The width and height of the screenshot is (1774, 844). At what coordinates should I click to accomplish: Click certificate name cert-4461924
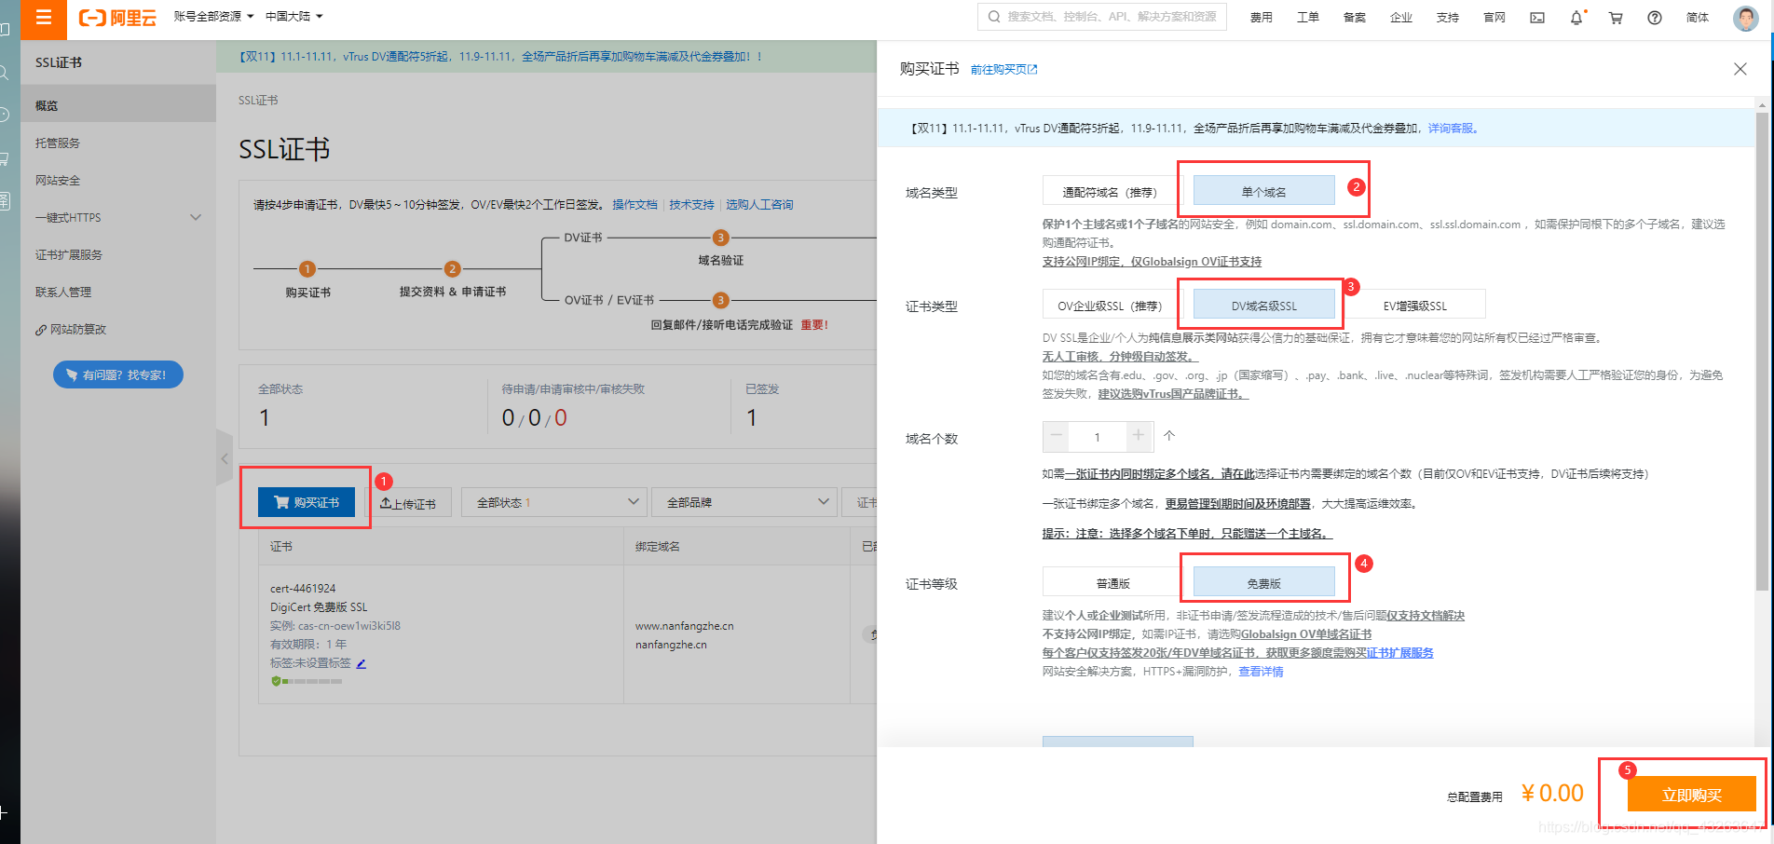pos(303,589)
